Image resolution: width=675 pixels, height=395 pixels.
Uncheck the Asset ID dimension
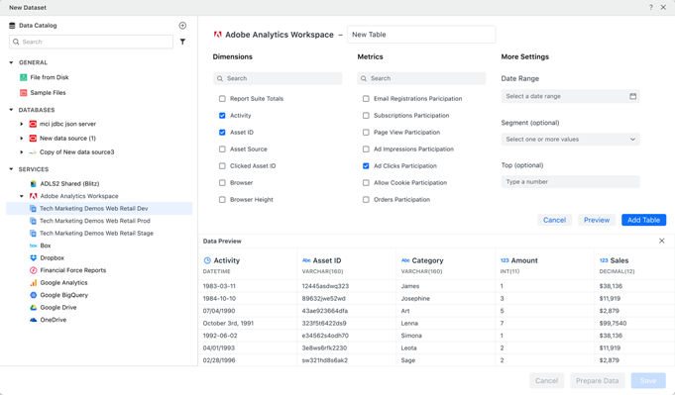click(222, 133)
